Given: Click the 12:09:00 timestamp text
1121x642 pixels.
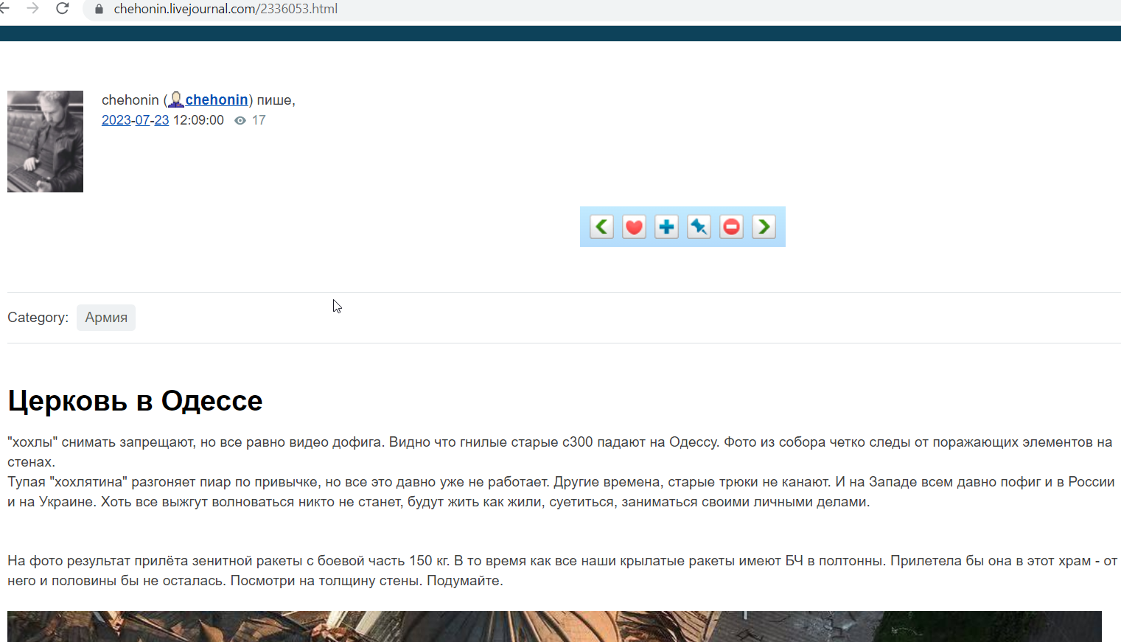Looking at the screenshot, I should point(198,120).
